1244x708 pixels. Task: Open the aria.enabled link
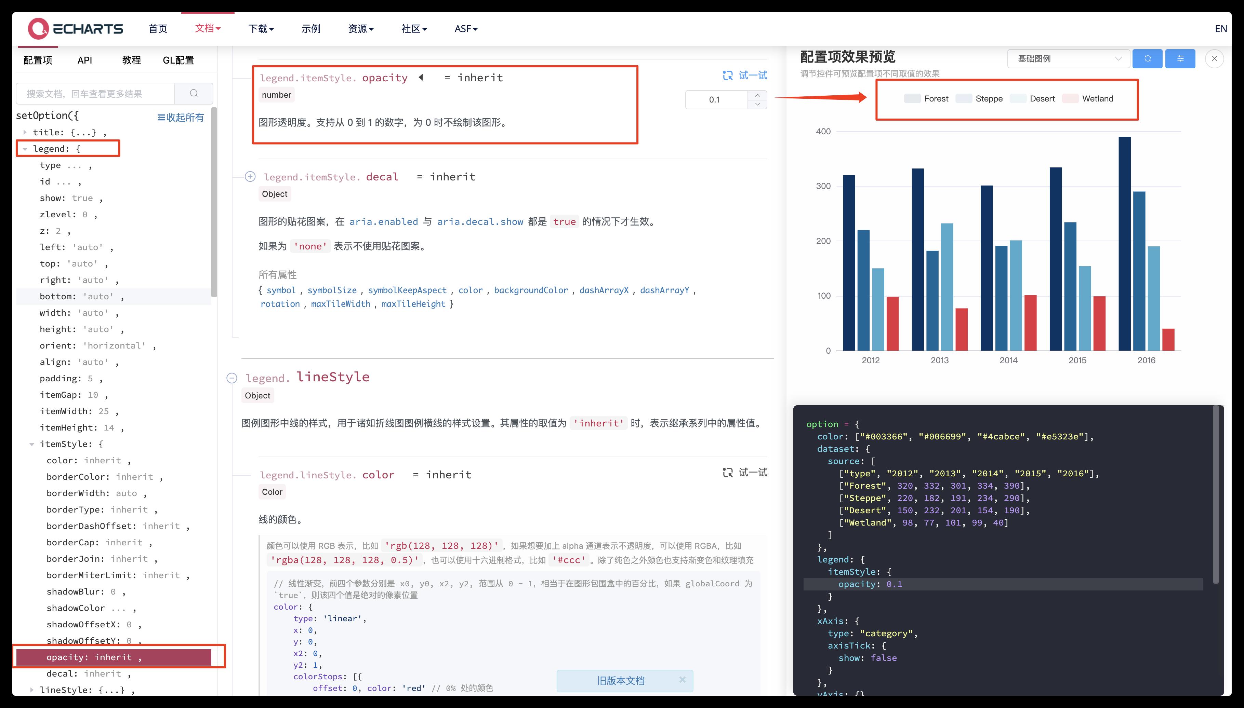[383, 222]
